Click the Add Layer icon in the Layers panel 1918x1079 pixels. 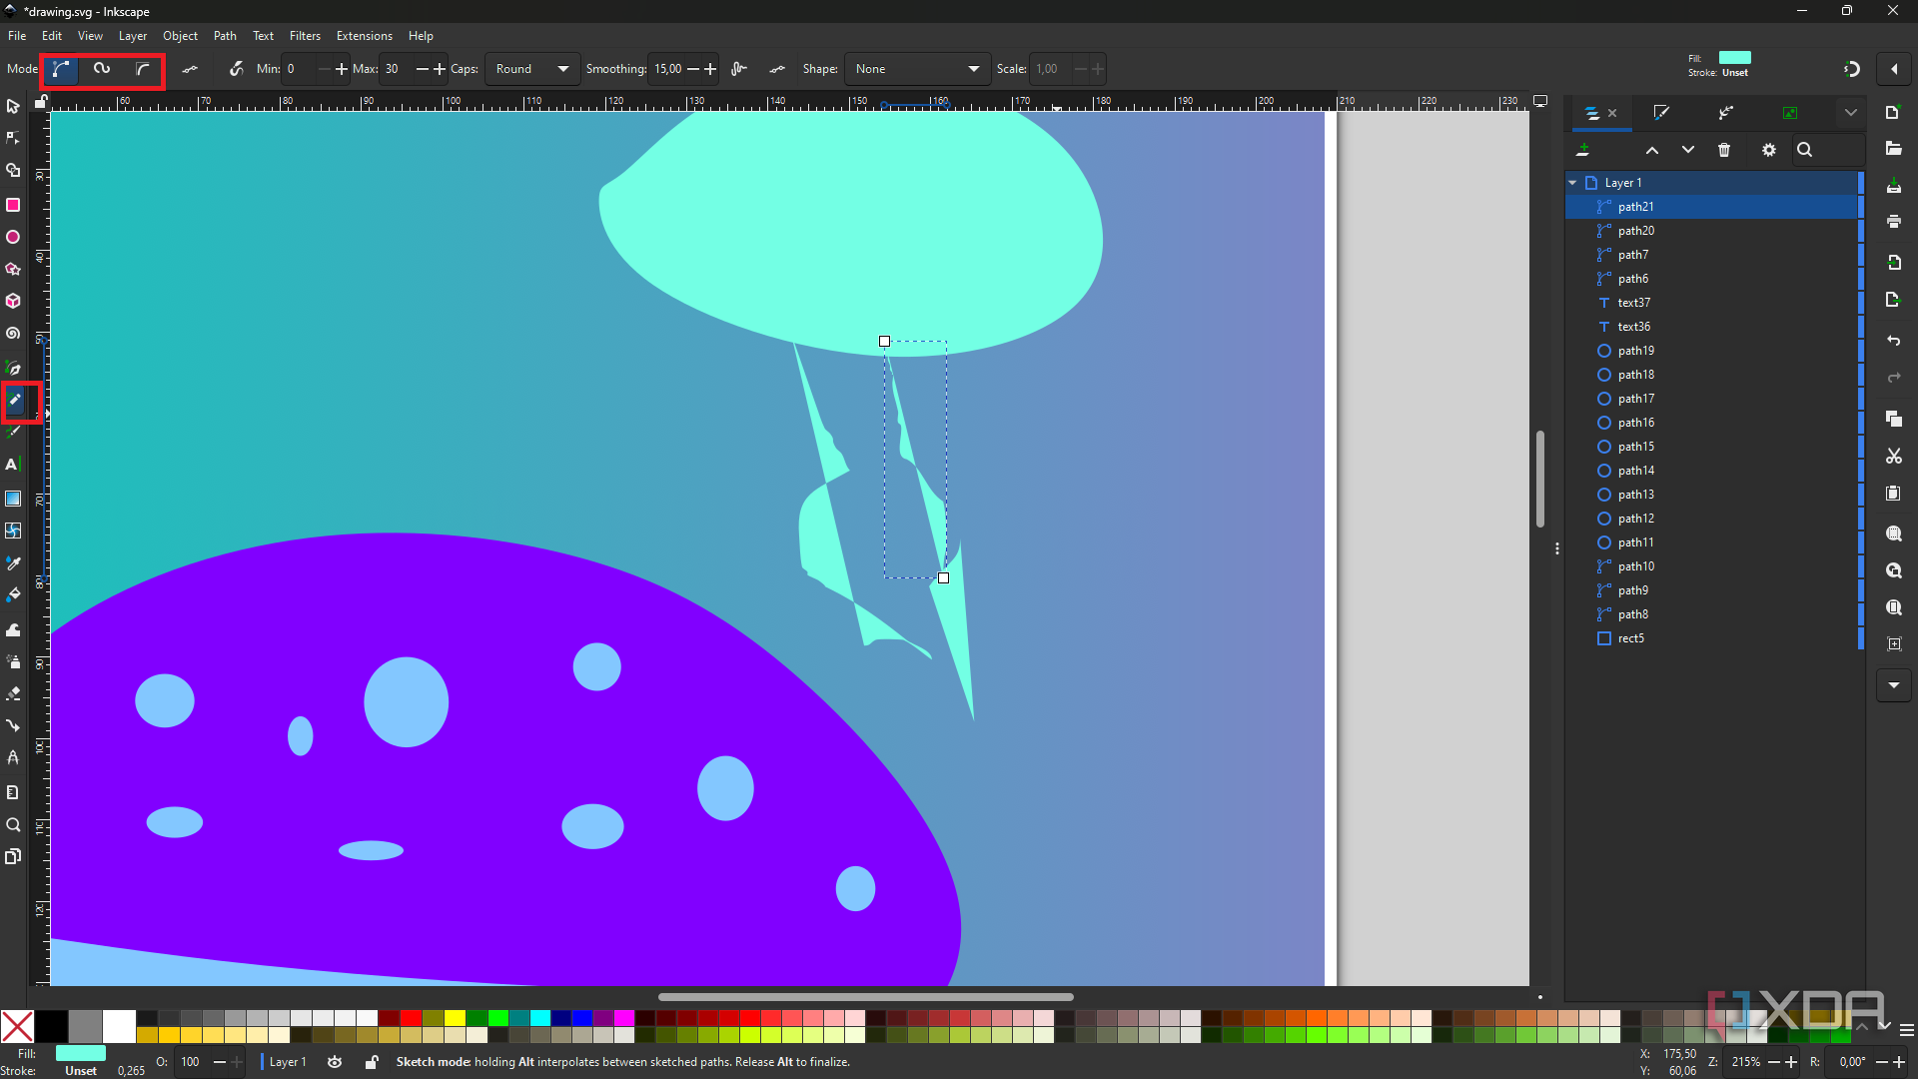(1582, 150)
